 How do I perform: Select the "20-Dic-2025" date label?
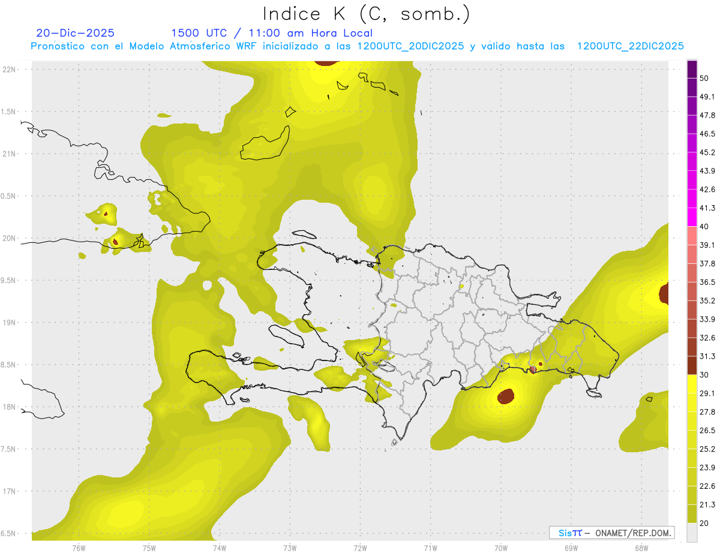tap(75, 33)
